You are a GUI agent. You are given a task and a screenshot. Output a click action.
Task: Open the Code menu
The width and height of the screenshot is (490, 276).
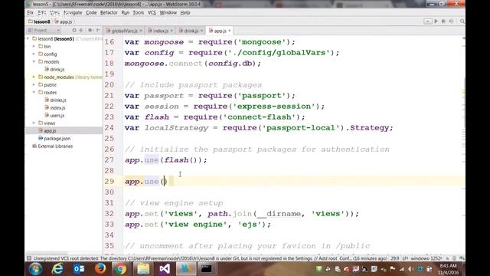[x=91, y=13]
